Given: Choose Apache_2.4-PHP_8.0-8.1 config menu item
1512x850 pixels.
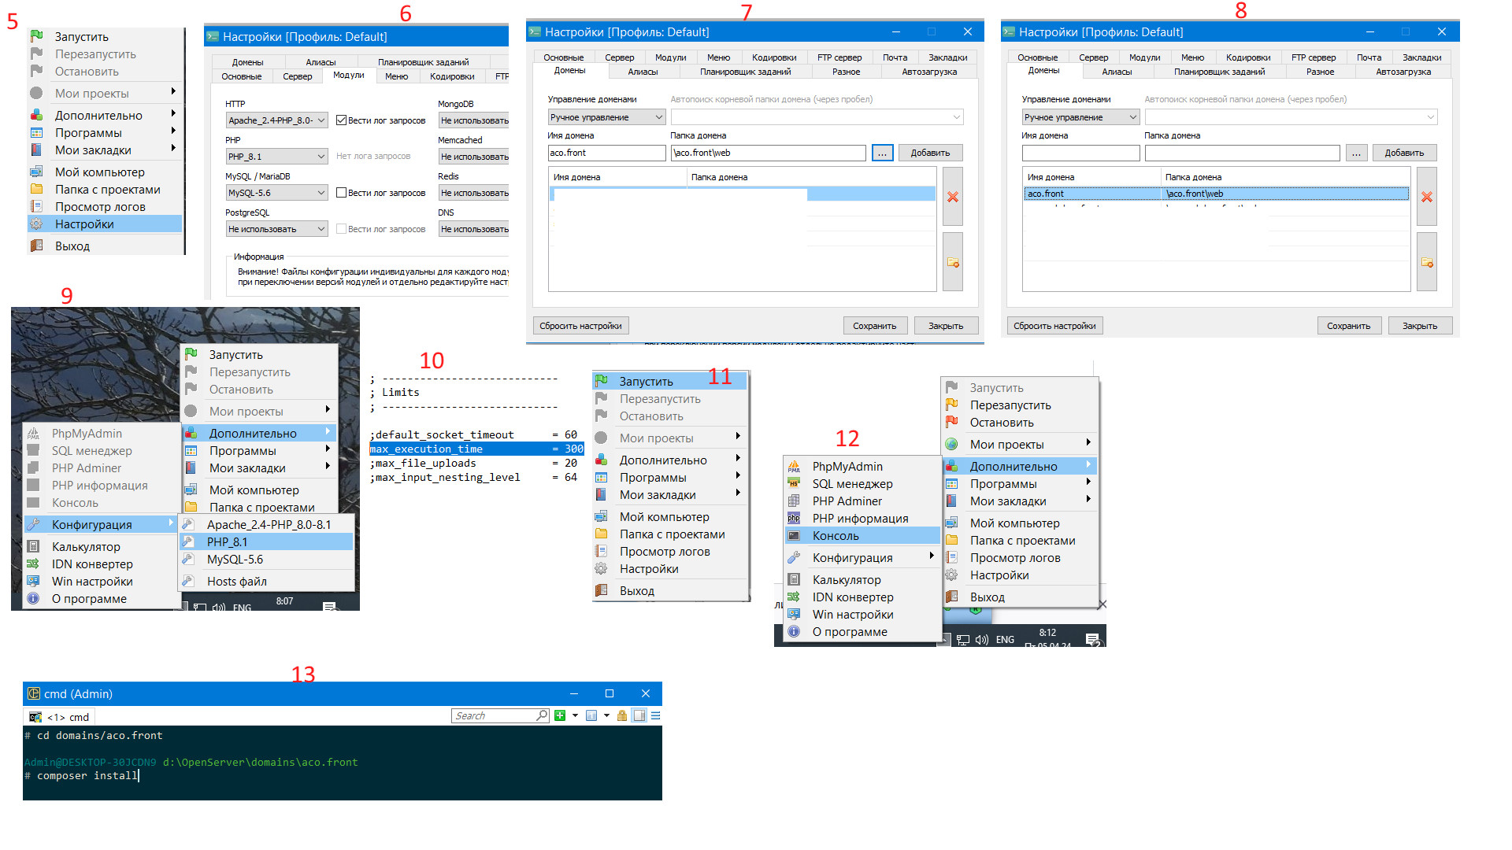Looking at the screenshot, I should point(269,524).
